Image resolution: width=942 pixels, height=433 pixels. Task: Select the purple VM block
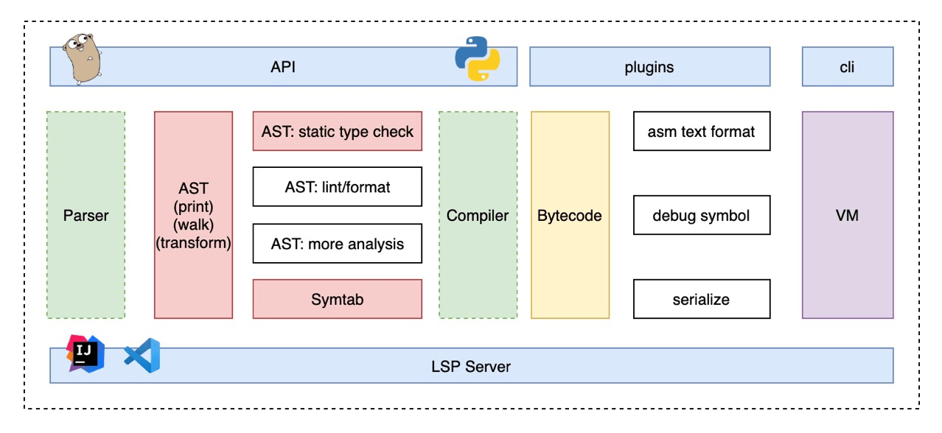coord(847,215)
